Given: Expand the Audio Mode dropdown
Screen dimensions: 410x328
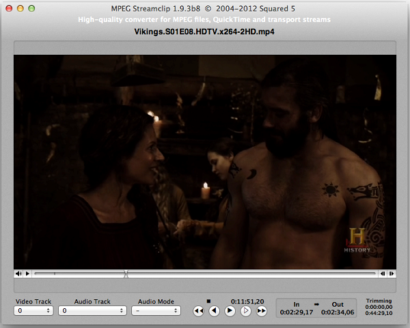Looking at the screenshot, I should [156, 311].
